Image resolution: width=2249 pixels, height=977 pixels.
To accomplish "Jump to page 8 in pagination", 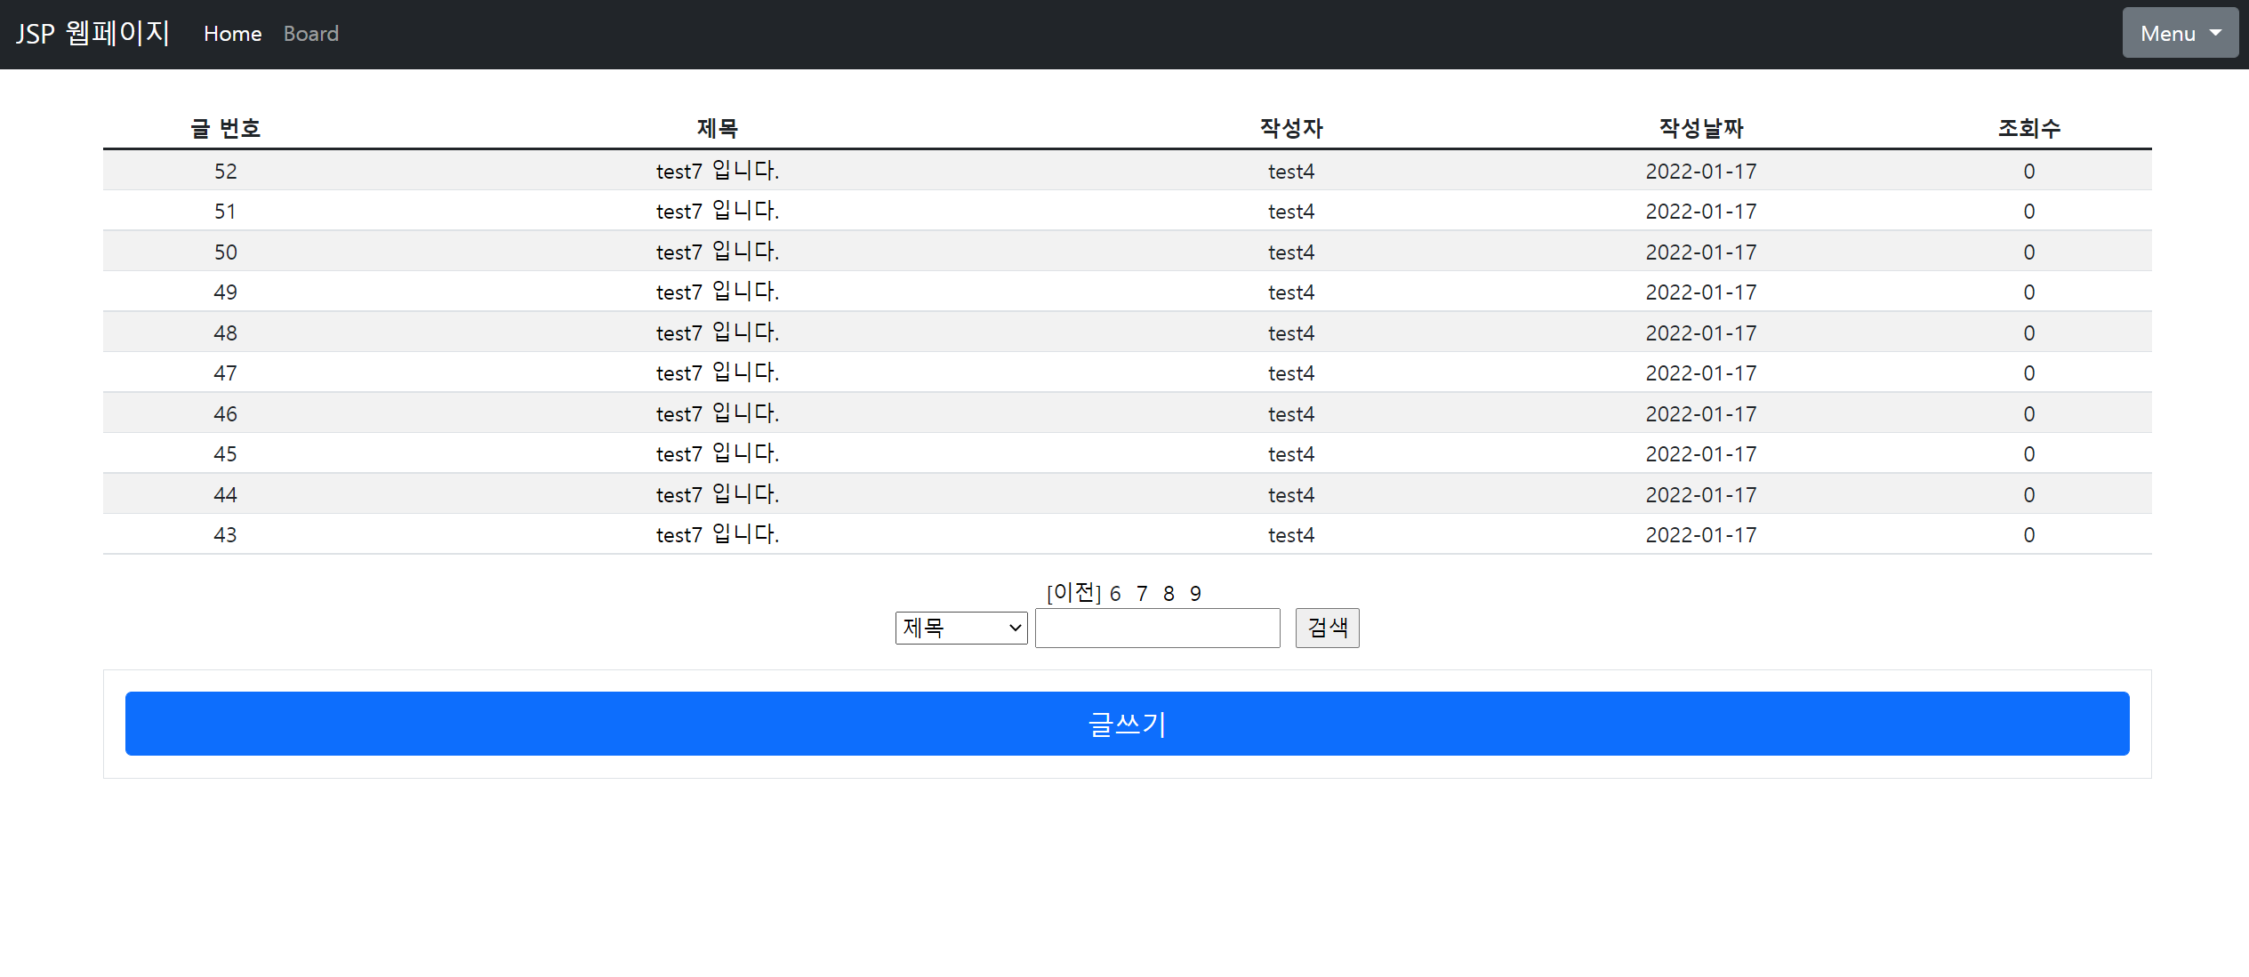I will tap(1169, 594).
